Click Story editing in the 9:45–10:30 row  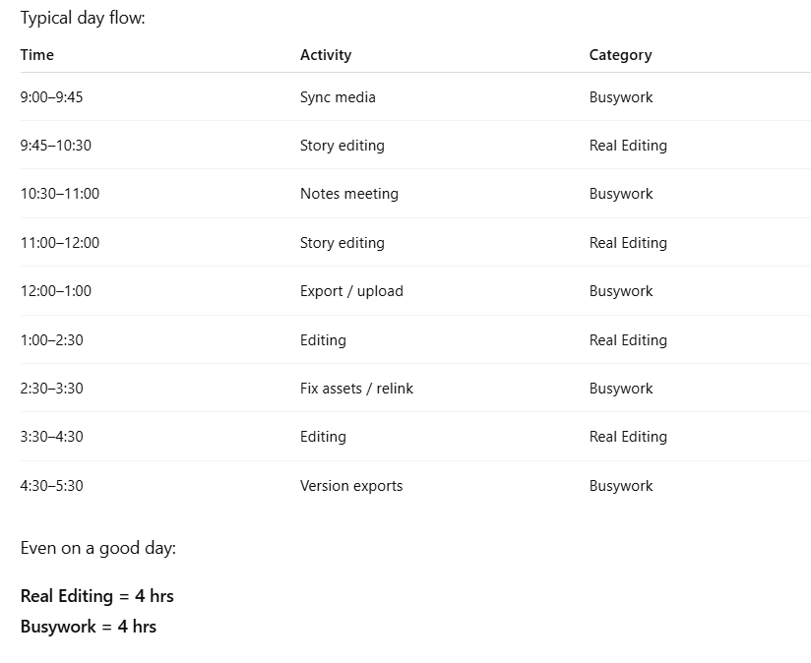343,146
